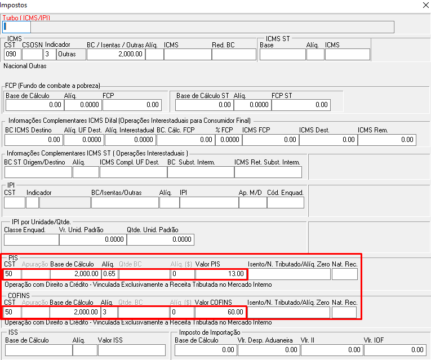Click the IPI value field
The image size is (431, 360).
(x=209, y=202)
